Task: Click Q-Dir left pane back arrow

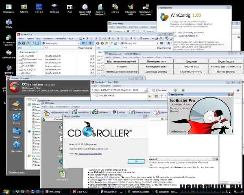Action: click(x=19, y=43)
